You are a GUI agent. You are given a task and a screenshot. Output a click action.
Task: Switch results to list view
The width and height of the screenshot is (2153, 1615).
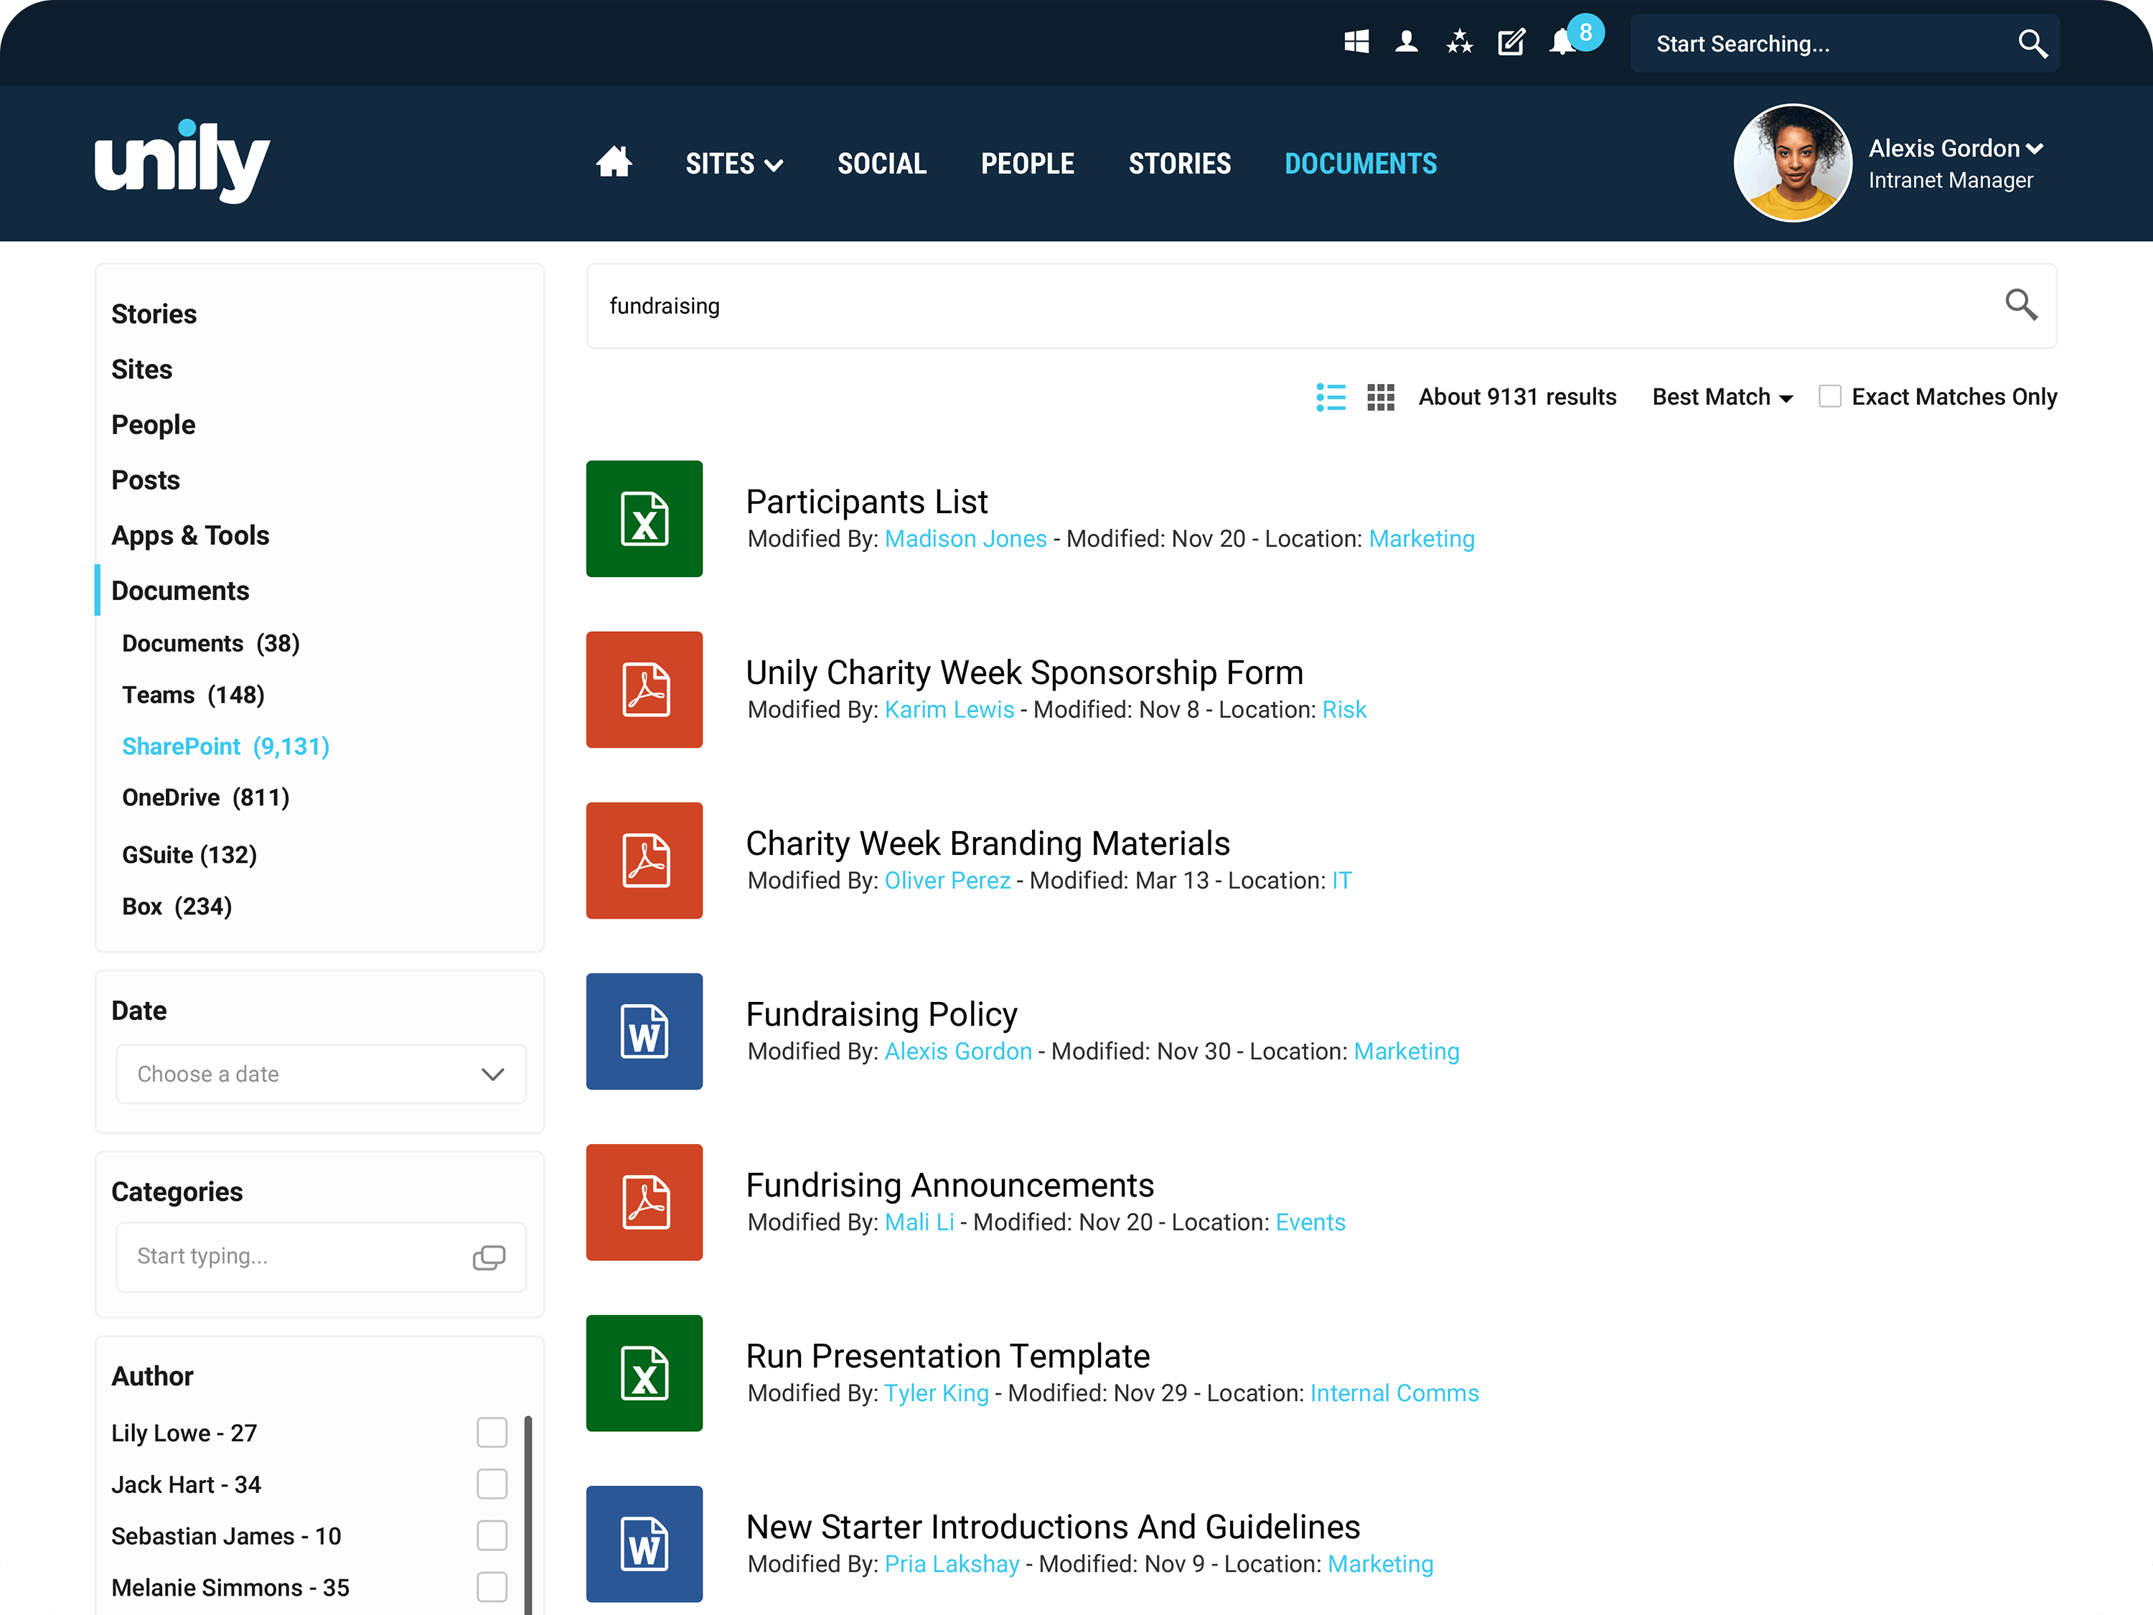1331,397
